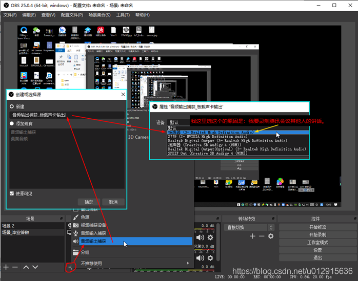Choose 扬声器 (3- Realtek High Definition Audio)

237,132
